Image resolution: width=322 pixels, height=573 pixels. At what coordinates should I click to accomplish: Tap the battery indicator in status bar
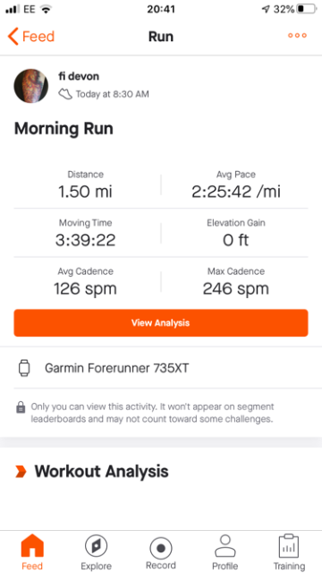(x=306, y=9)
